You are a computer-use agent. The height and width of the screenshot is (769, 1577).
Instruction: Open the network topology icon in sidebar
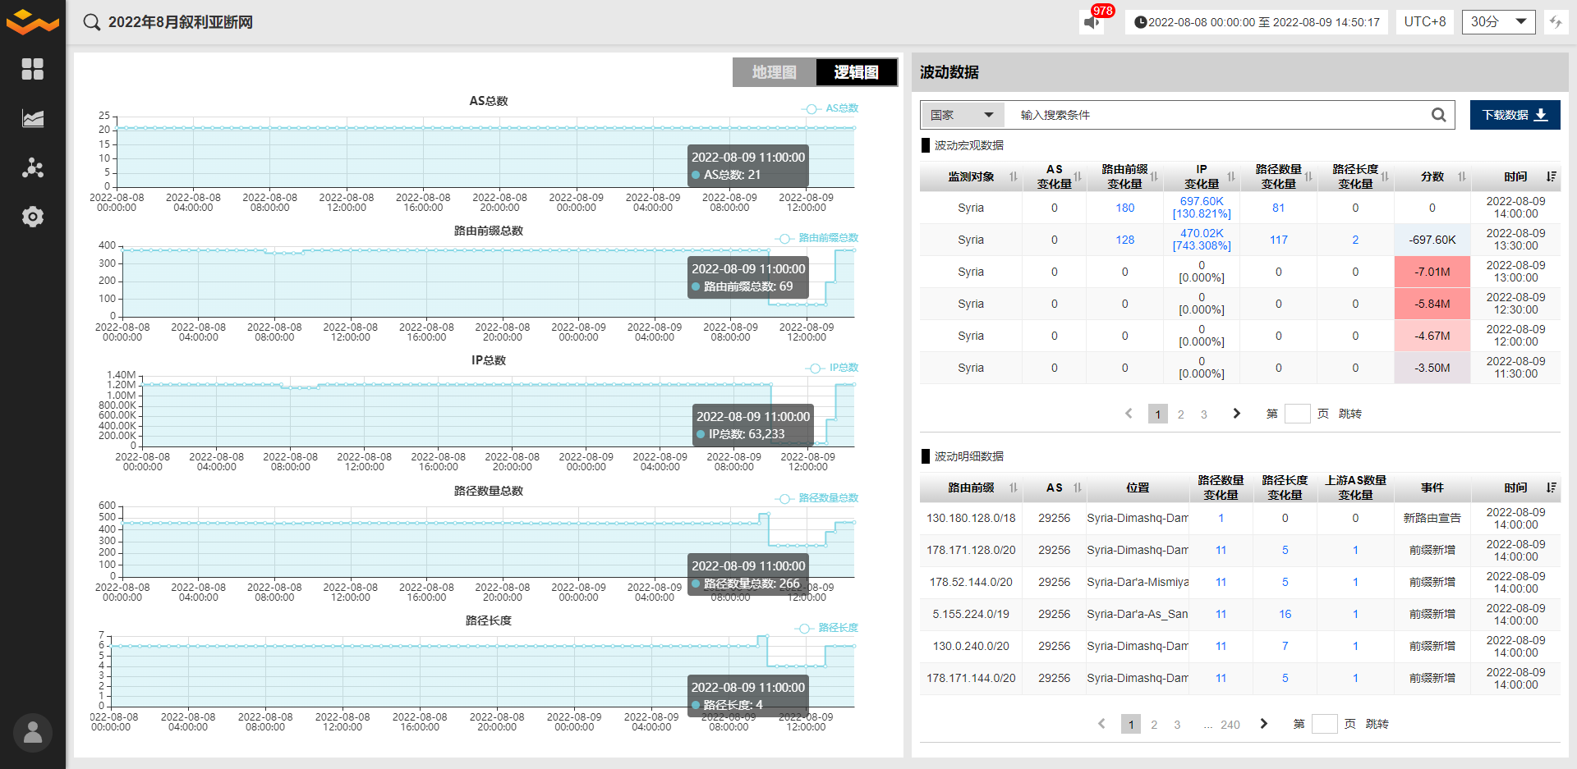[32, 168]
